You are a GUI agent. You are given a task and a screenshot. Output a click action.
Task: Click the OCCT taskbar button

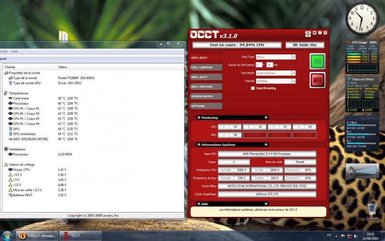[x=80, y=236]
